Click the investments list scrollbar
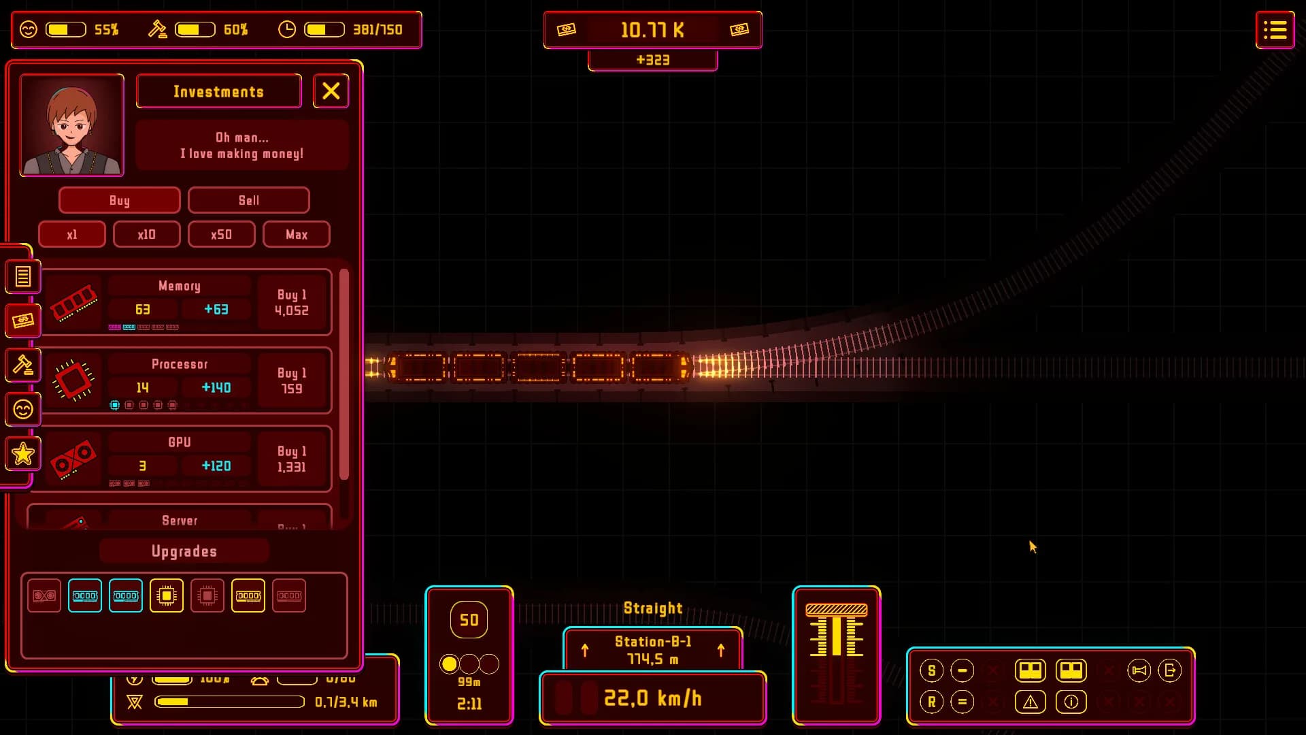This screenshot has width=1306, height=735. pyautogui.click(x=344, y=374)
